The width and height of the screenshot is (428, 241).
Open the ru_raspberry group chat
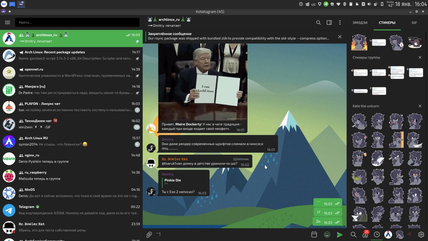[71, 176]
